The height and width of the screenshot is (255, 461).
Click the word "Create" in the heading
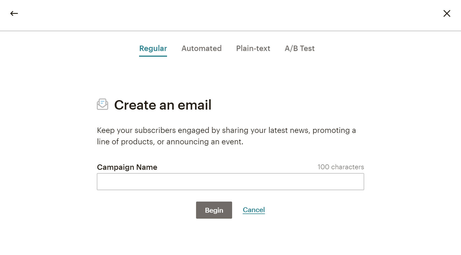coord(135,105)
